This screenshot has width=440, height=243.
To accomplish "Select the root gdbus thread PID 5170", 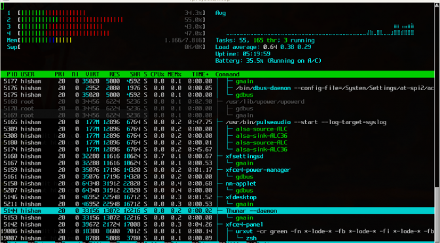I will (x=217, y=108).
